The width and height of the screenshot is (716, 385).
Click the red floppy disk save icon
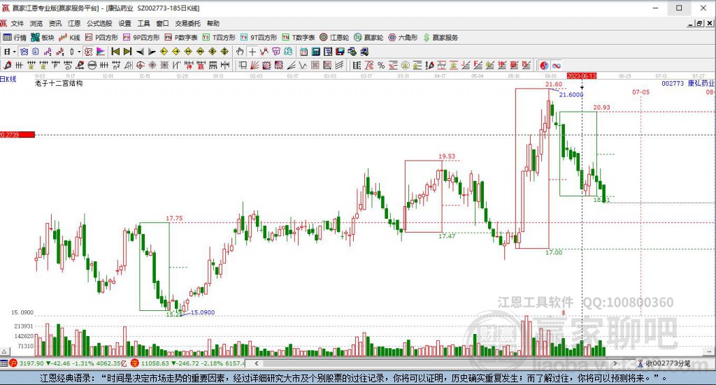pos(340,52)
